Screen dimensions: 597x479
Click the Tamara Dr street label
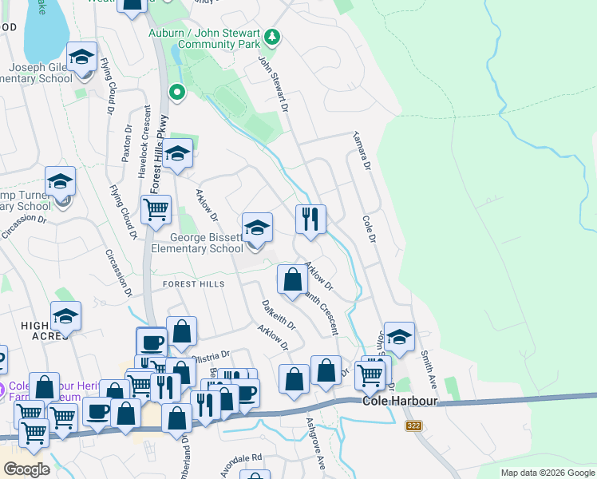[x=362, y=151]
